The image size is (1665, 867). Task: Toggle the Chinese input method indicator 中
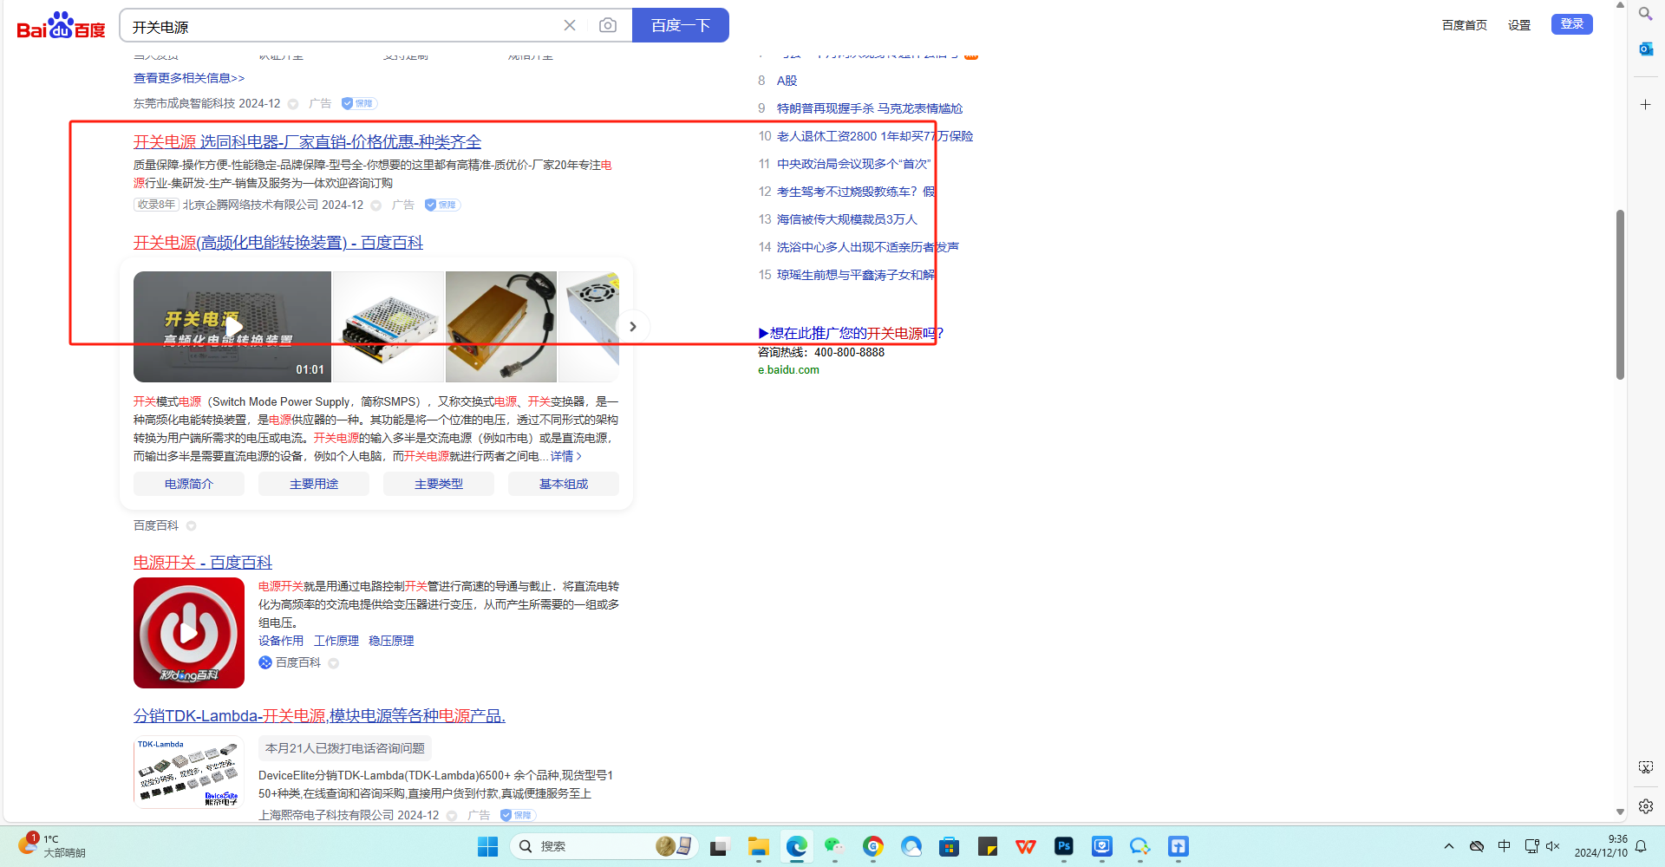(1504, 846)
